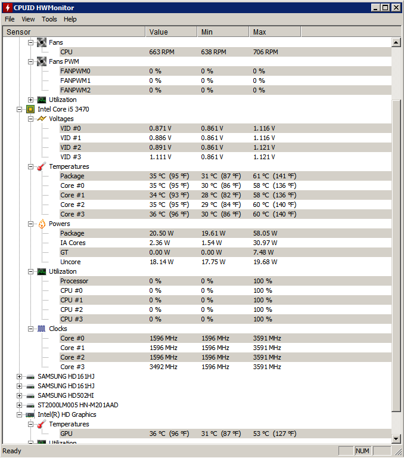Click the CPU chip icon for Intel Core i5 3470
The height and width of the screenshot is (458, 404).
pyautogui.click(x=30, y=109)
